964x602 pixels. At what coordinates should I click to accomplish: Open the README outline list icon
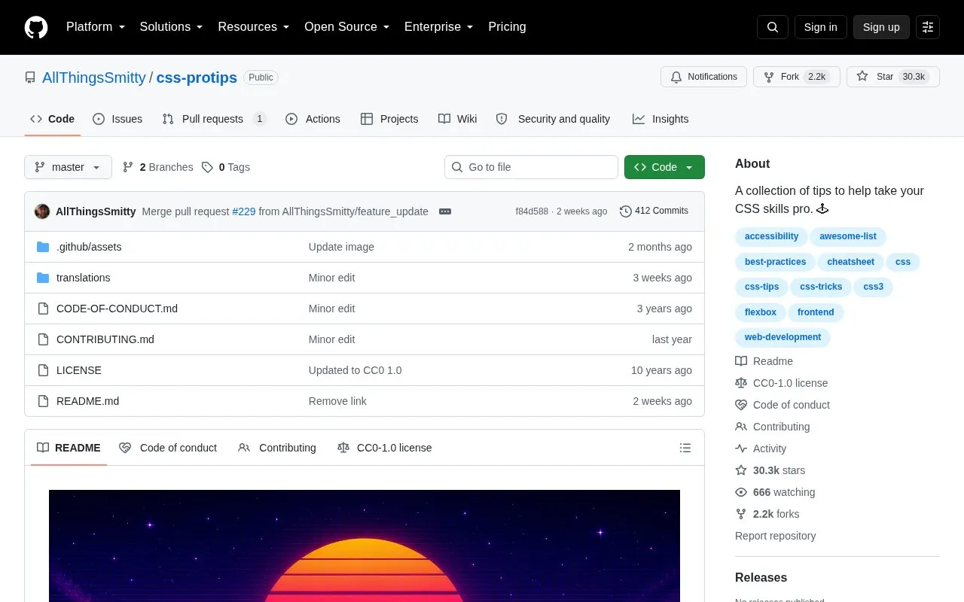point(685,448)
